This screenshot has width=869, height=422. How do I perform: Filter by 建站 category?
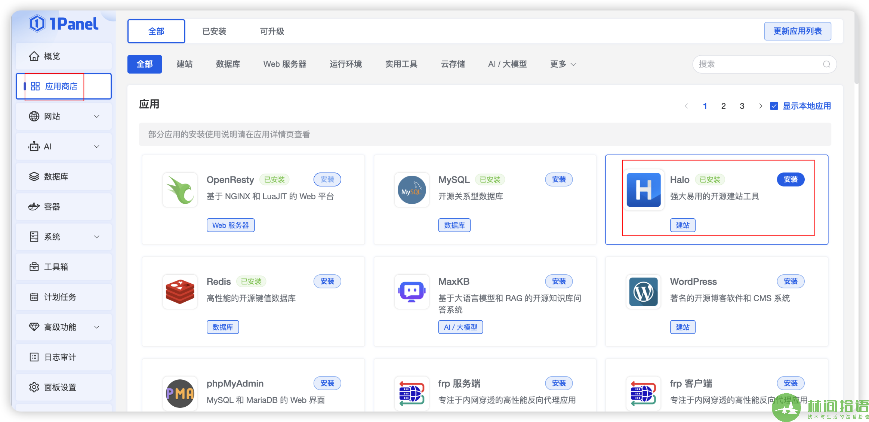[x=185, y=64]
